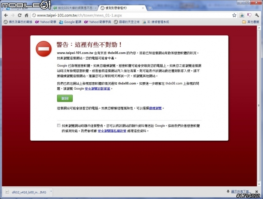Switch to the malware detected tab

pyautogui.click(x=121, y=8)
